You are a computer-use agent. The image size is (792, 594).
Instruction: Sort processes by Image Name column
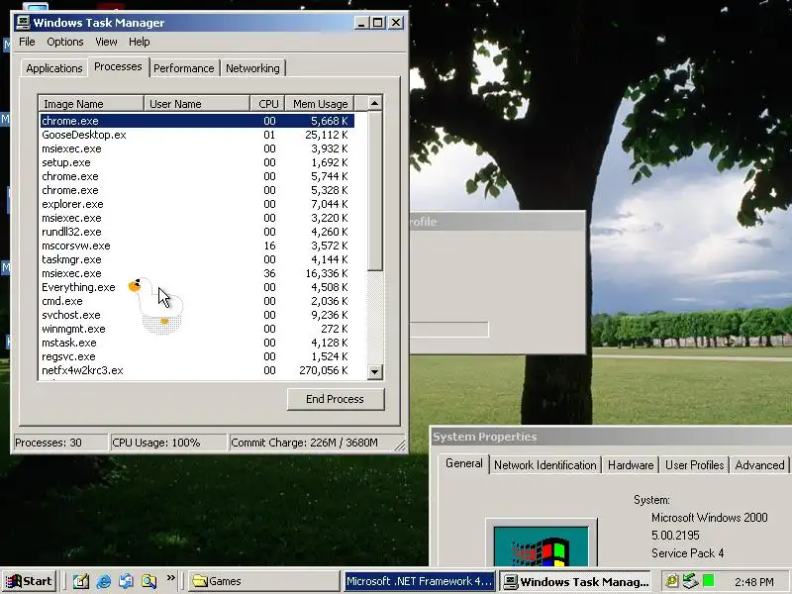point(91,104)
